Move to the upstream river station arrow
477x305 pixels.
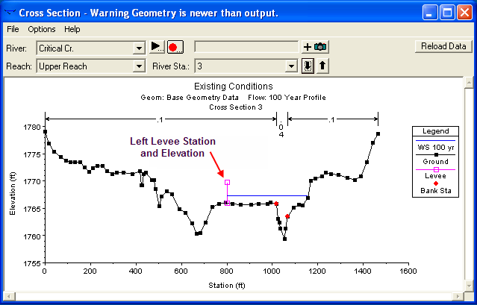322,66
